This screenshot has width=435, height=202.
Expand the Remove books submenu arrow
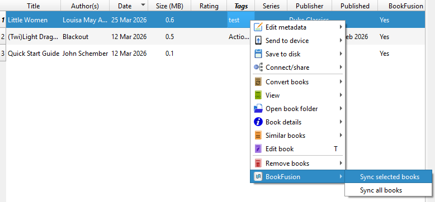click(x=341, y=163)
